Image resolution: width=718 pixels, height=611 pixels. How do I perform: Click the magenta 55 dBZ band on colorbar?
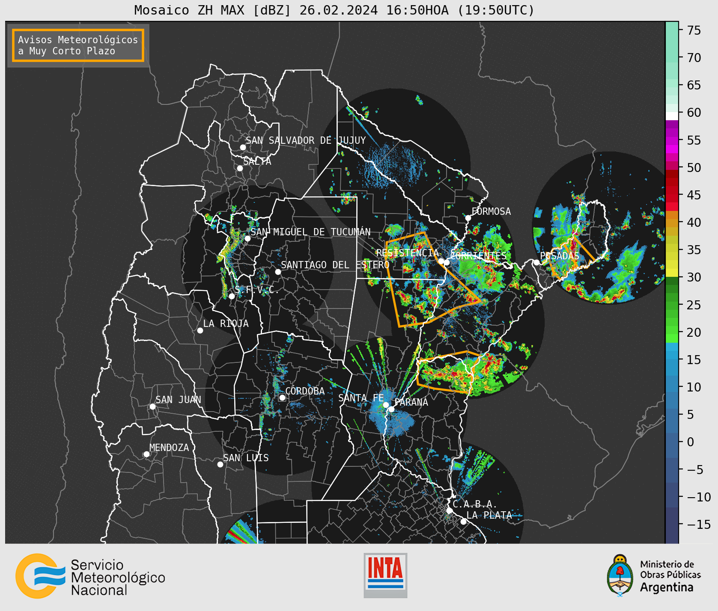pos(672,140)
